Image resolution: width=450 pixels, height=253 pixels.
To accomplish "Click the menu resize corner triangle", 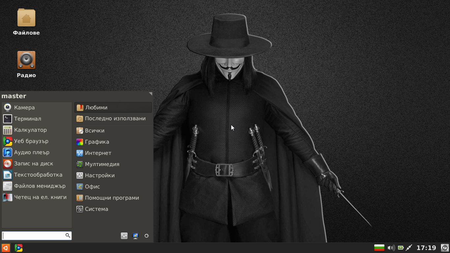I will pos(151,94).
